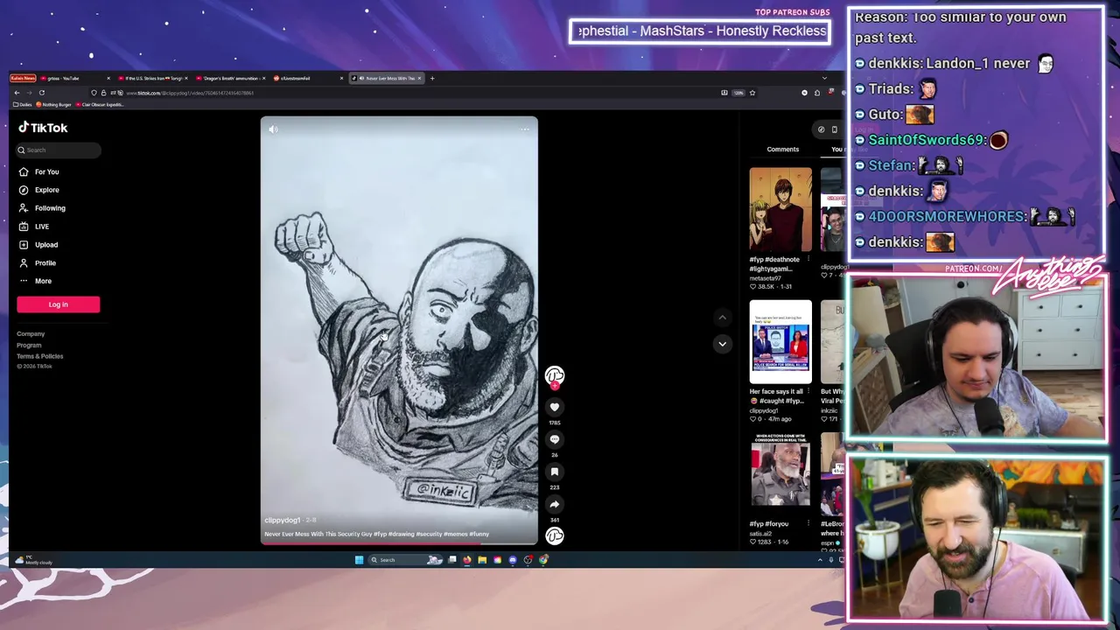Switch to the Comments tab
Viewport: 1120px width, 630px height.
783,150
